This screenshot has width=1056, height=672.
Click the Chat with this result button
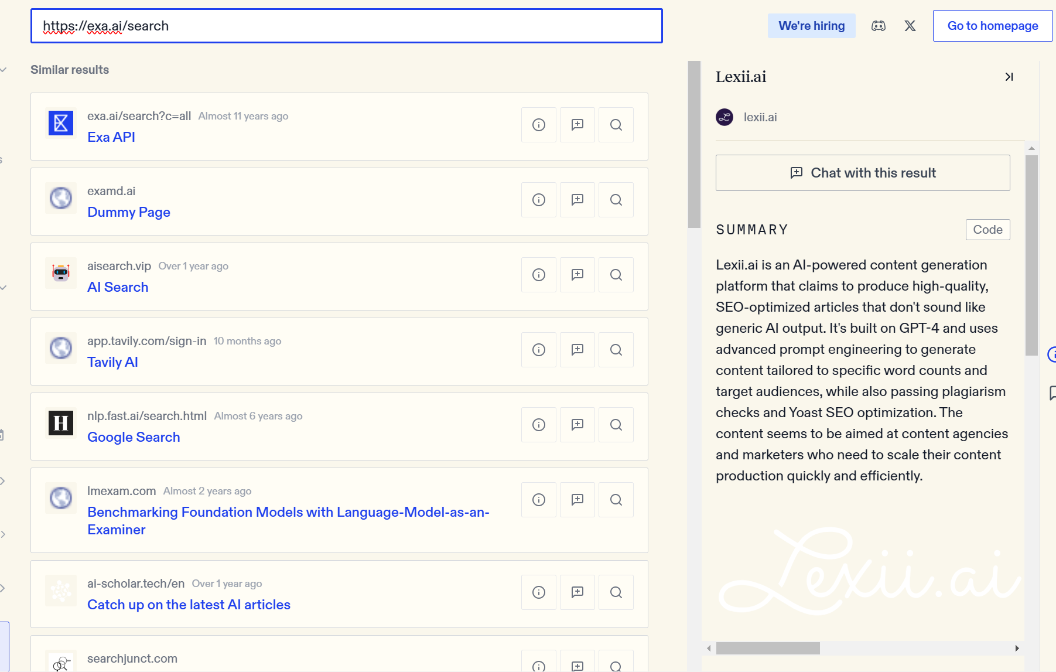pos(863,173)
